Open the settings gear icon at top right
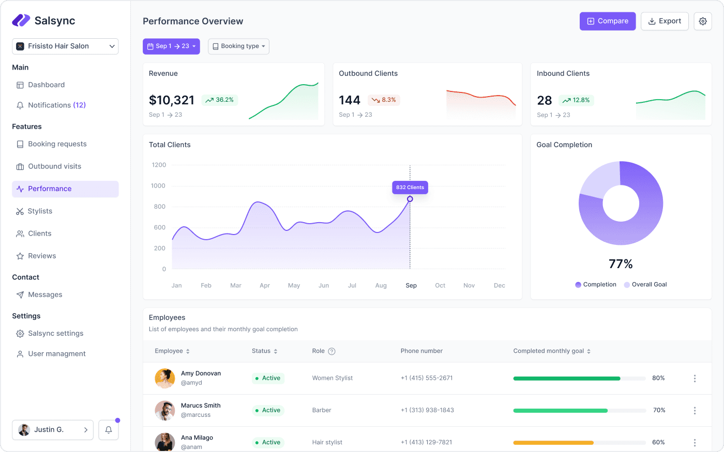 703,21
